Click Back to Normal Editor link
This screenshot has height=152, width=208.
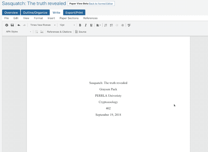coord(101,4)
